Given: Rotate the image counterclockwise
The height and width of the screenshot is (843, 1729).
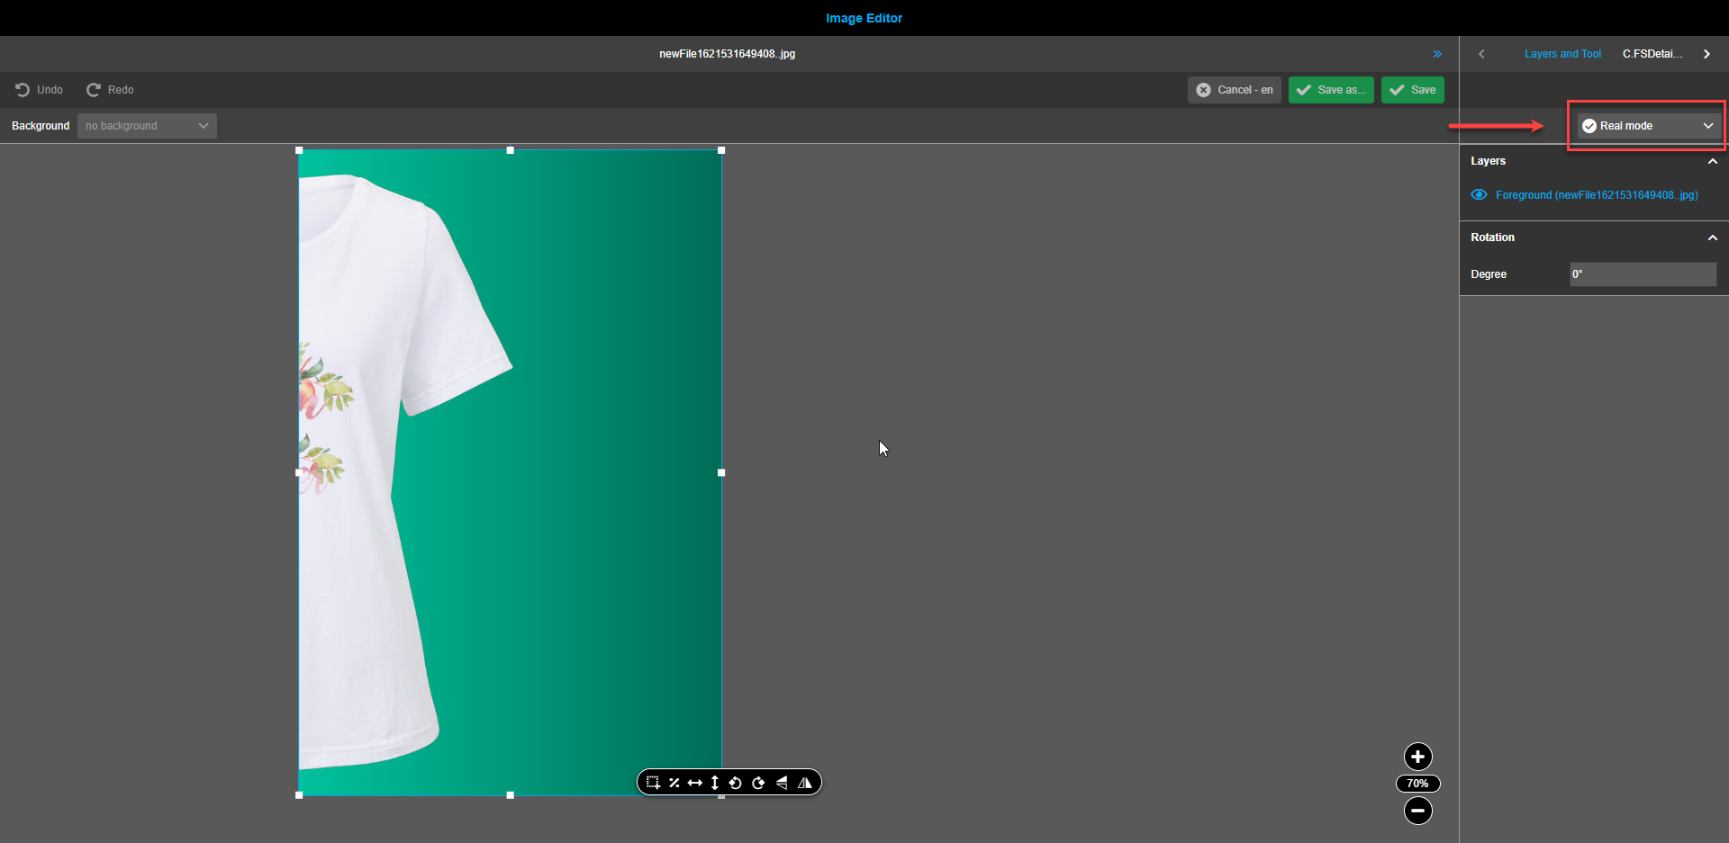Looking at the screenshot, I should pos(736,783).
